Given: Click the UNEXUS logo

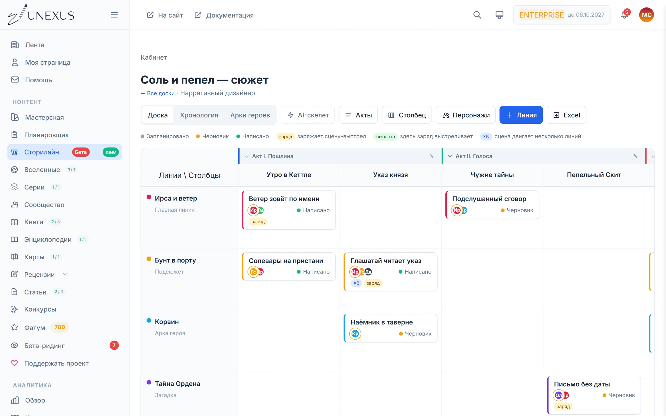Looking at the screenshot, I should pyautogui.click(x=41, y=15).
